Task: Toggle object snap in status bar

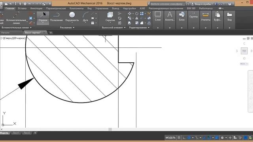Action: coord(209,138)
